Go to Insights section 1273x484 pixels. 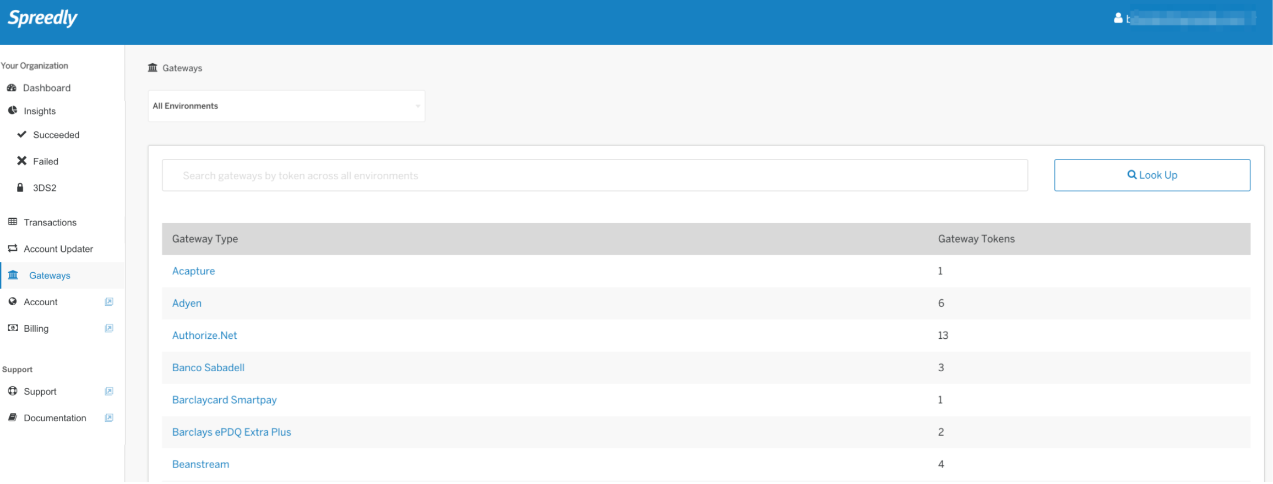pos(40,111)
